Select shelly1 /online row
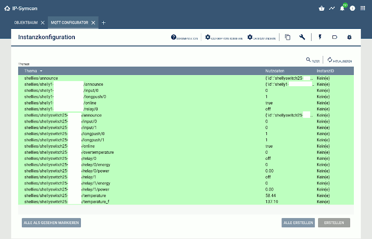The height and width of the screenshot is (239, 372). point(186,103)
